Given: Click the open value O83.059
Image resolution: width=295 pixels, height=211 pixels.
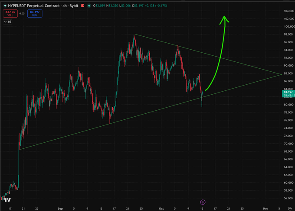Looking at the screenshot, I should (99, 6).
